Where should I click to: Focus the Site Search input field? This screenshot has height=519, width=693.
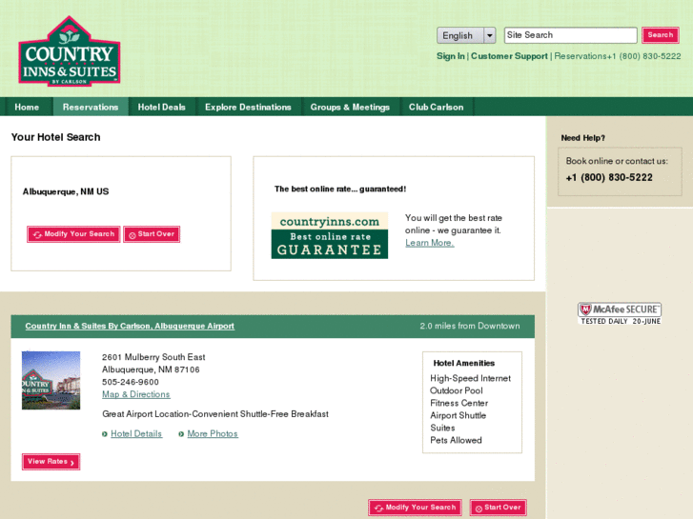[x=570, y=35]
